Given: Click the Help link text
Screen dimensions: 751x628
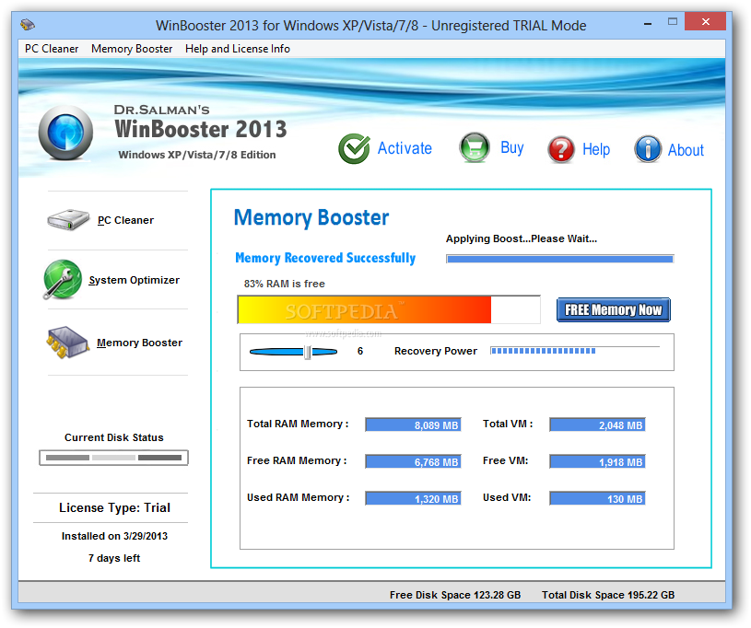Looking at the screenshot, I should click(596, 149).
